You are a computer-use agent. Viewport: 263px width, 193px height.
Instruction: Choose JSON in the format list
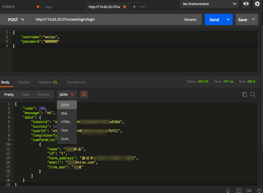(x=67, y=105)
